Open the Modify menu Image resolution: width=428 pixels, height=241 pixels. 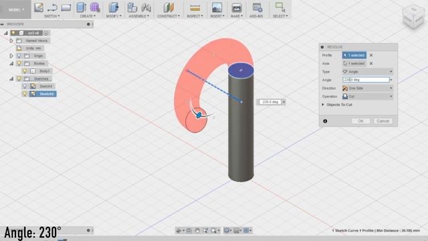tap(114, 16)
